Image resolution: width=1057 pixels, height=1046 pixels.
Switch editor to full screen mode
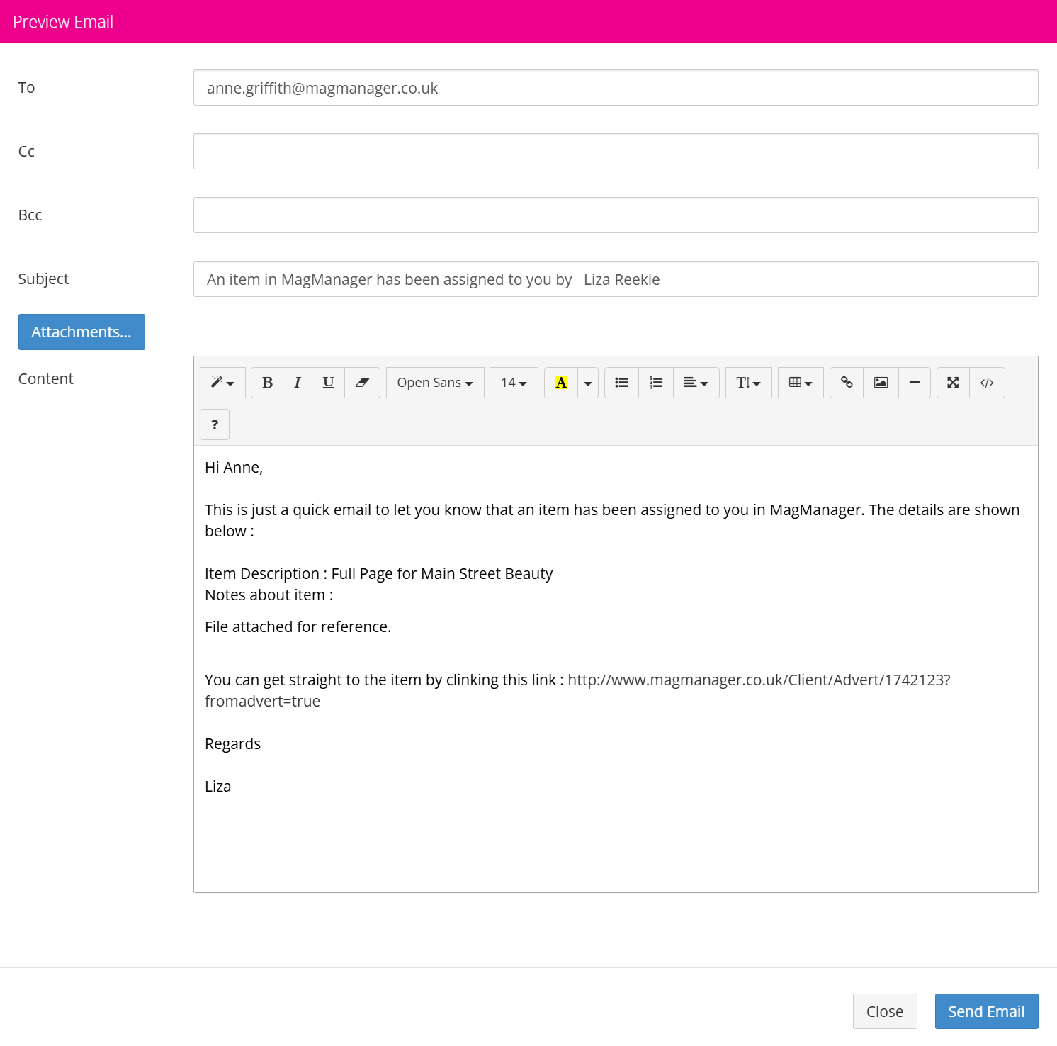pos(953,383)
